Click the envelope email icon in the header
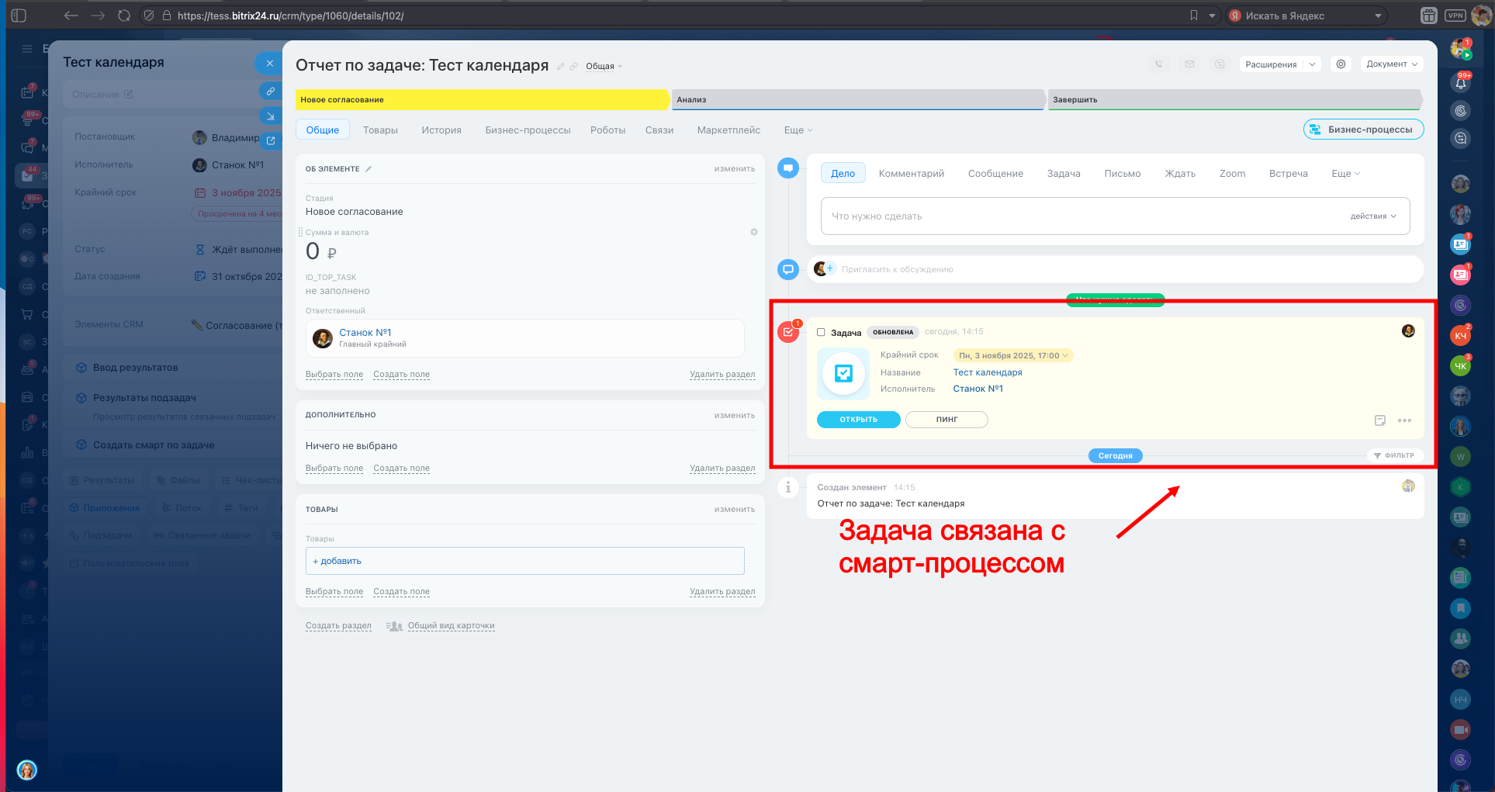 1189,64
